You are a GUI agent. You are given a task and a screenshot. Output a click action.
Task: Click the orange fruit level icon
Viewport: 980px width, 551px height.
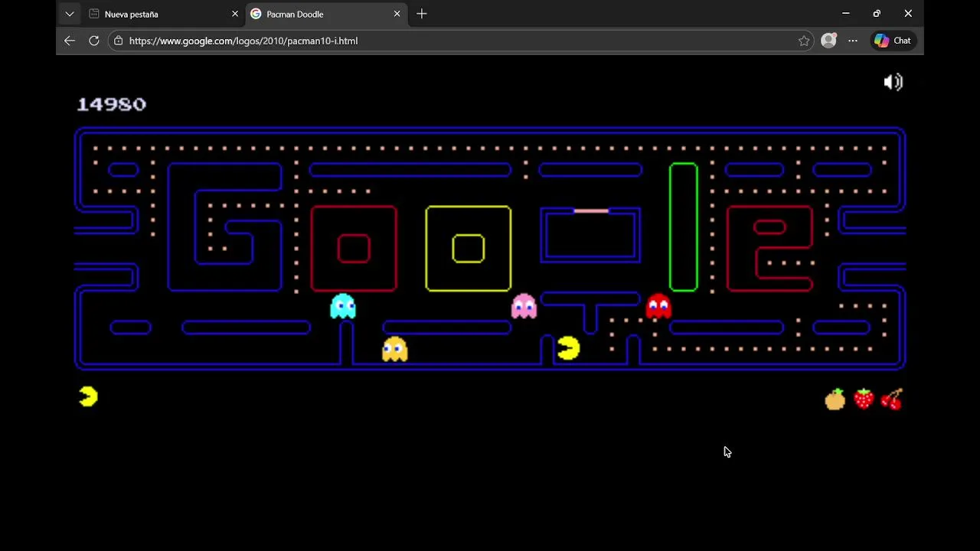(835, 399)
